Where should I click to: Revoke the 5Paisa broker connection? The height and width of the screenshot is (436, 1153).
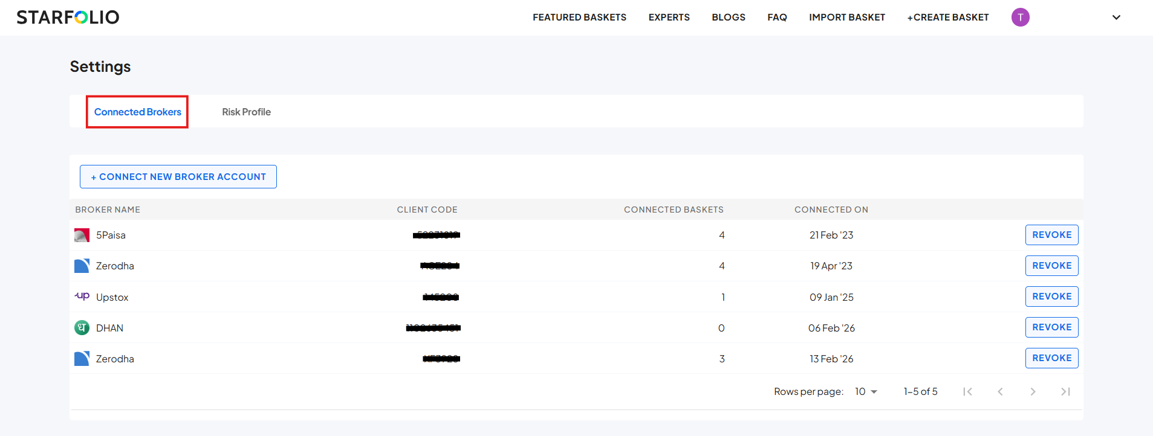pyautogui.click(x=1051, y=235)
